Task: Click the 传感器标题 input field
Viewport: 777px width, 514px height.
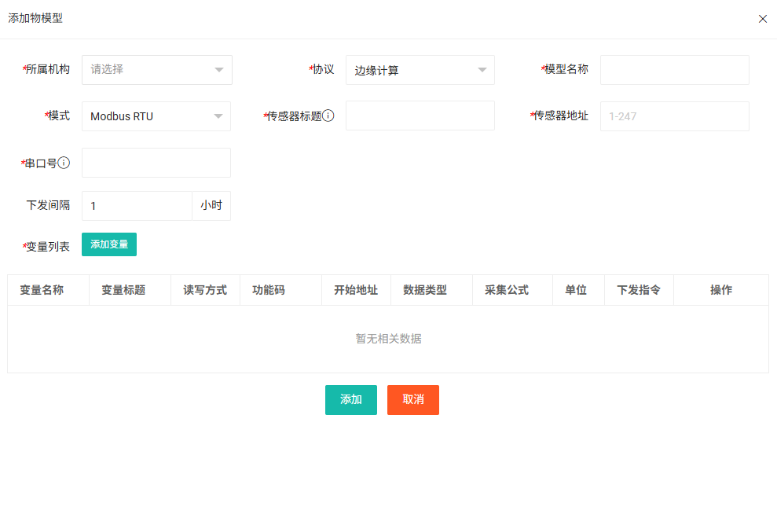Action: (420, 116)
